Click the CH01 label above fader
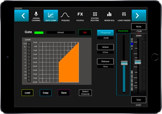162x114 pixels. (139, 36)
